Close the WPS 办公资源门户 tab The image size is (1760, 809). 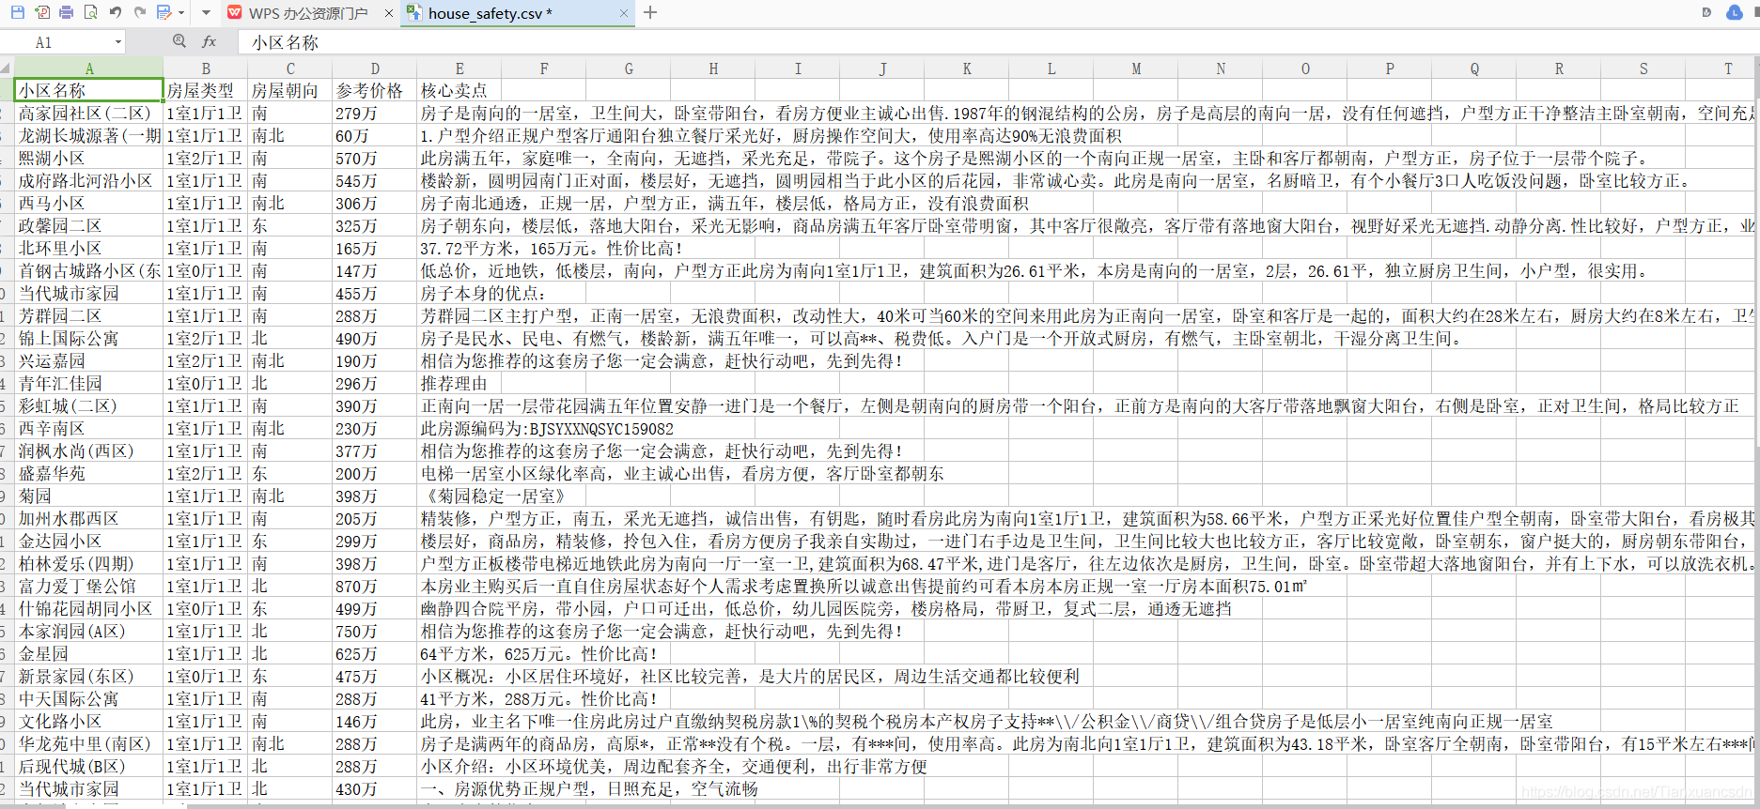point(389,13)
